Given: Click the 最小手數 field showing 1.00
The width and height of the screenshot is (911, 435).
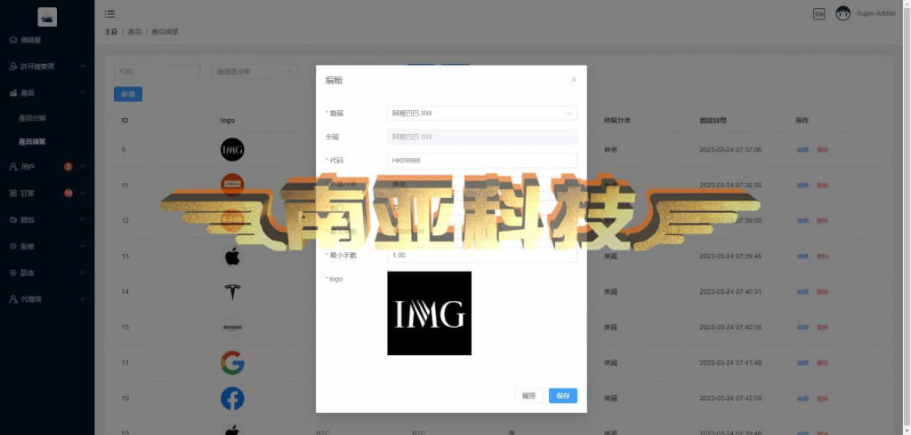Looking at the screenshot, I should (x=482, y=255).
